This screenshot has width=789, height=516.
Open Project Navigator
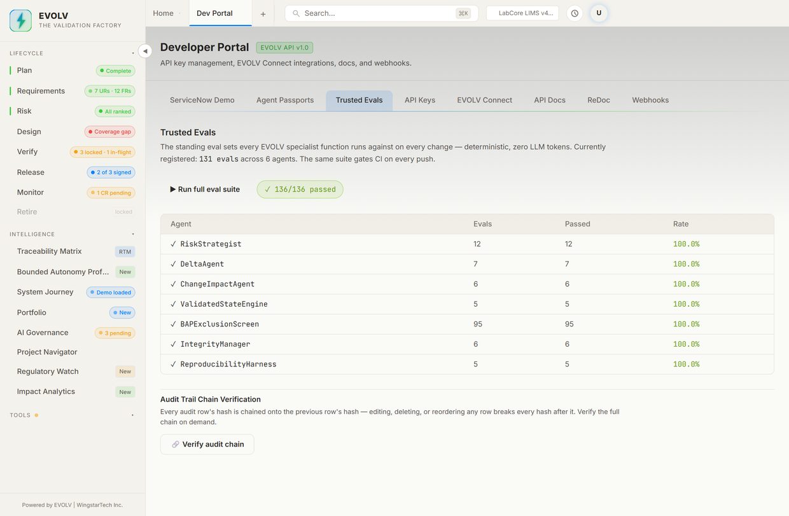click(73, 352)
